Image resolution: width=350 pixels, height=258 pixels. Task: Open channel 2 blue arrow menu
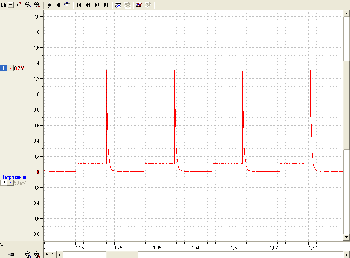click(10, 183)
